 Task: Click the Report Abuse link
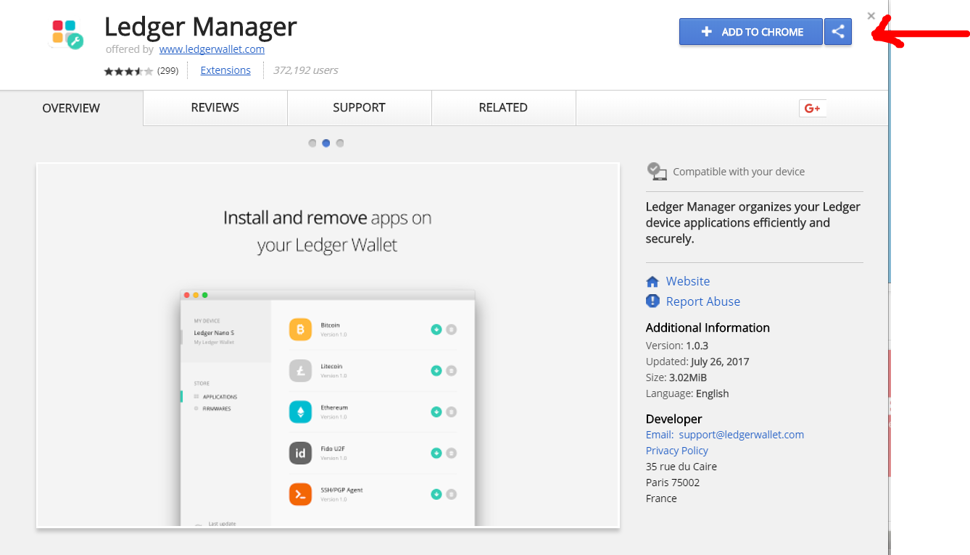[x=703, y=301]
